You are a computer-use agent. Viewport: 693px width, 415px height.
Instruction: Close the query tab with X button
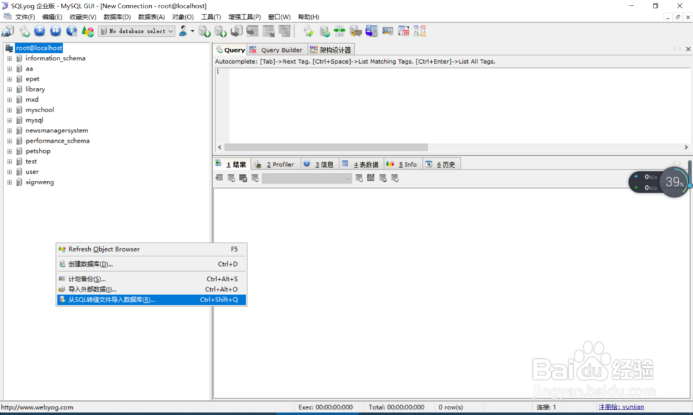click(x=688, y=49)
